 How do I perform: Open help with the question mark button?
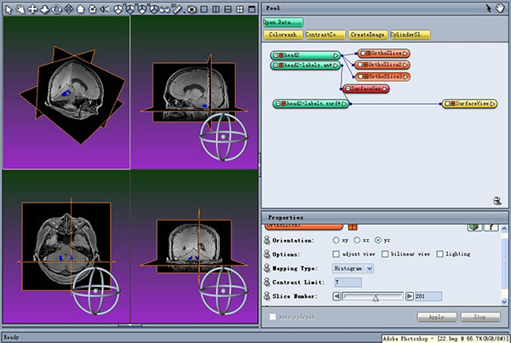[x=491, y=226]
